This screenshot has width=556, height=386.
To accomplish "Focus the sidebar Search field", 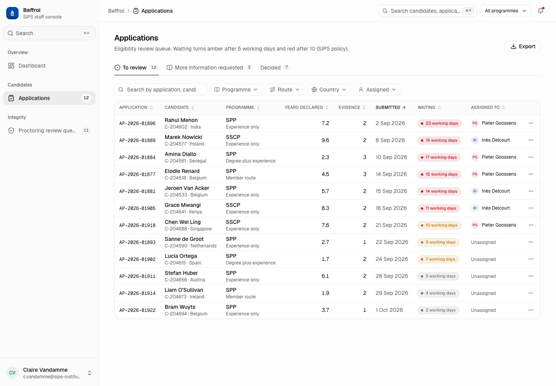I will tap(49, 33).
